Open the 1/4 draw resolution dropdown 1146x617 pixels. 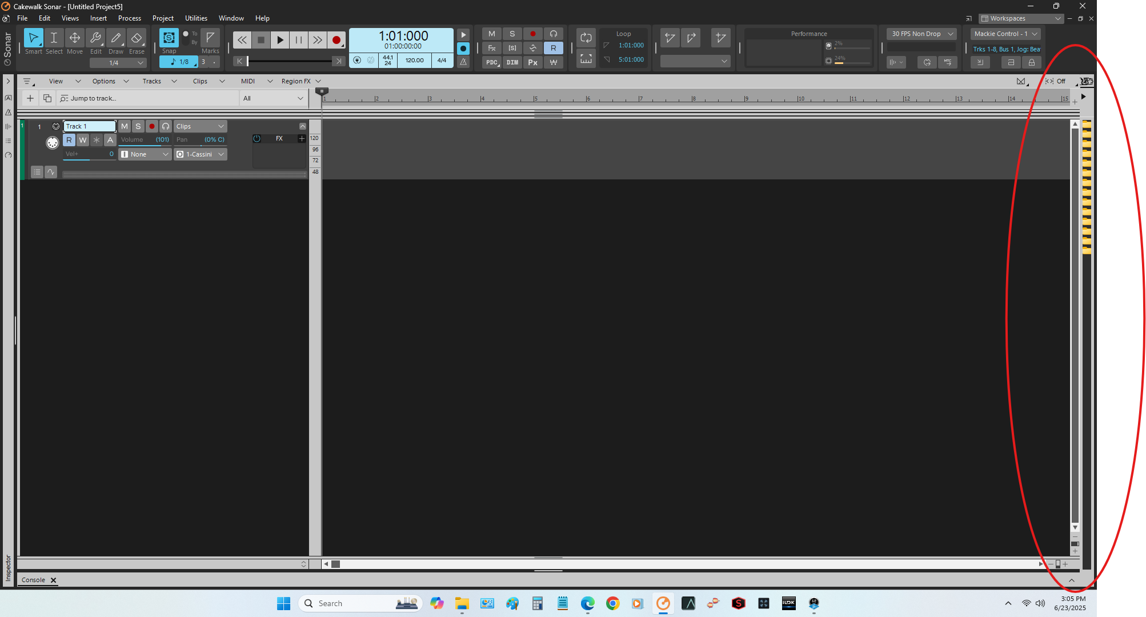pos(118,63)
